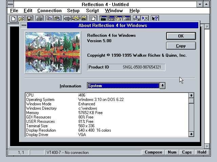Open the About dialog control menu box
This screenshot has height=162, width=217.
point(24,25)
